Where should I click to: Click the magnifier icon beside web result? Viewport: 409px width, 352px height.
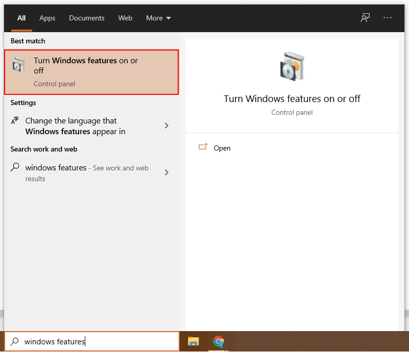tap(15, 167)
